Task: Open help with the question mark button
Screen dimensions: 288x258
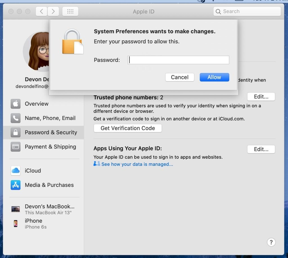Action: 271,242
